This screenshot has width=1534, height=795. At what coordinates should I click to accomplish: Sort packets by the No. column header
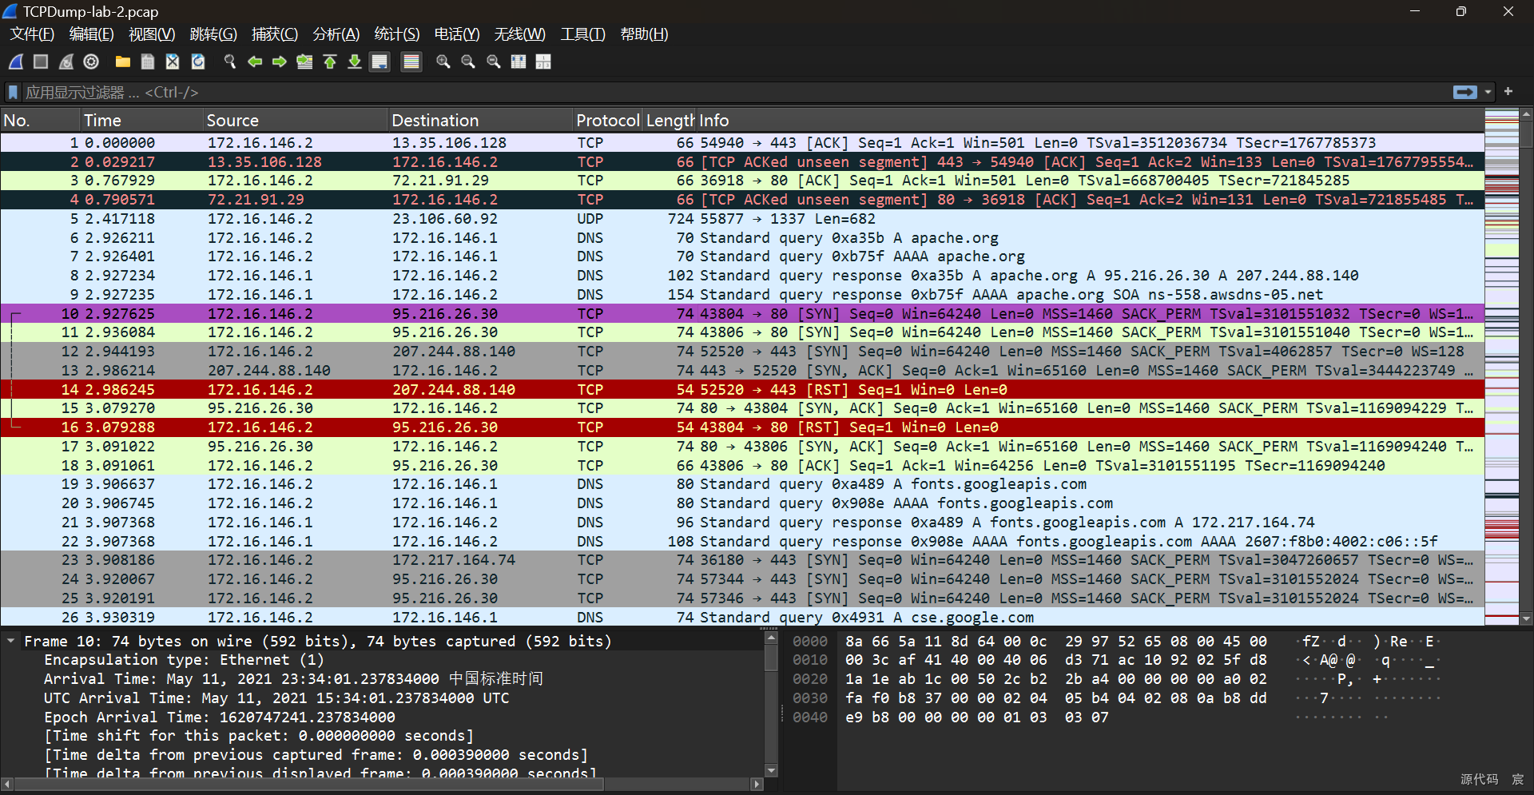point(40,121)
